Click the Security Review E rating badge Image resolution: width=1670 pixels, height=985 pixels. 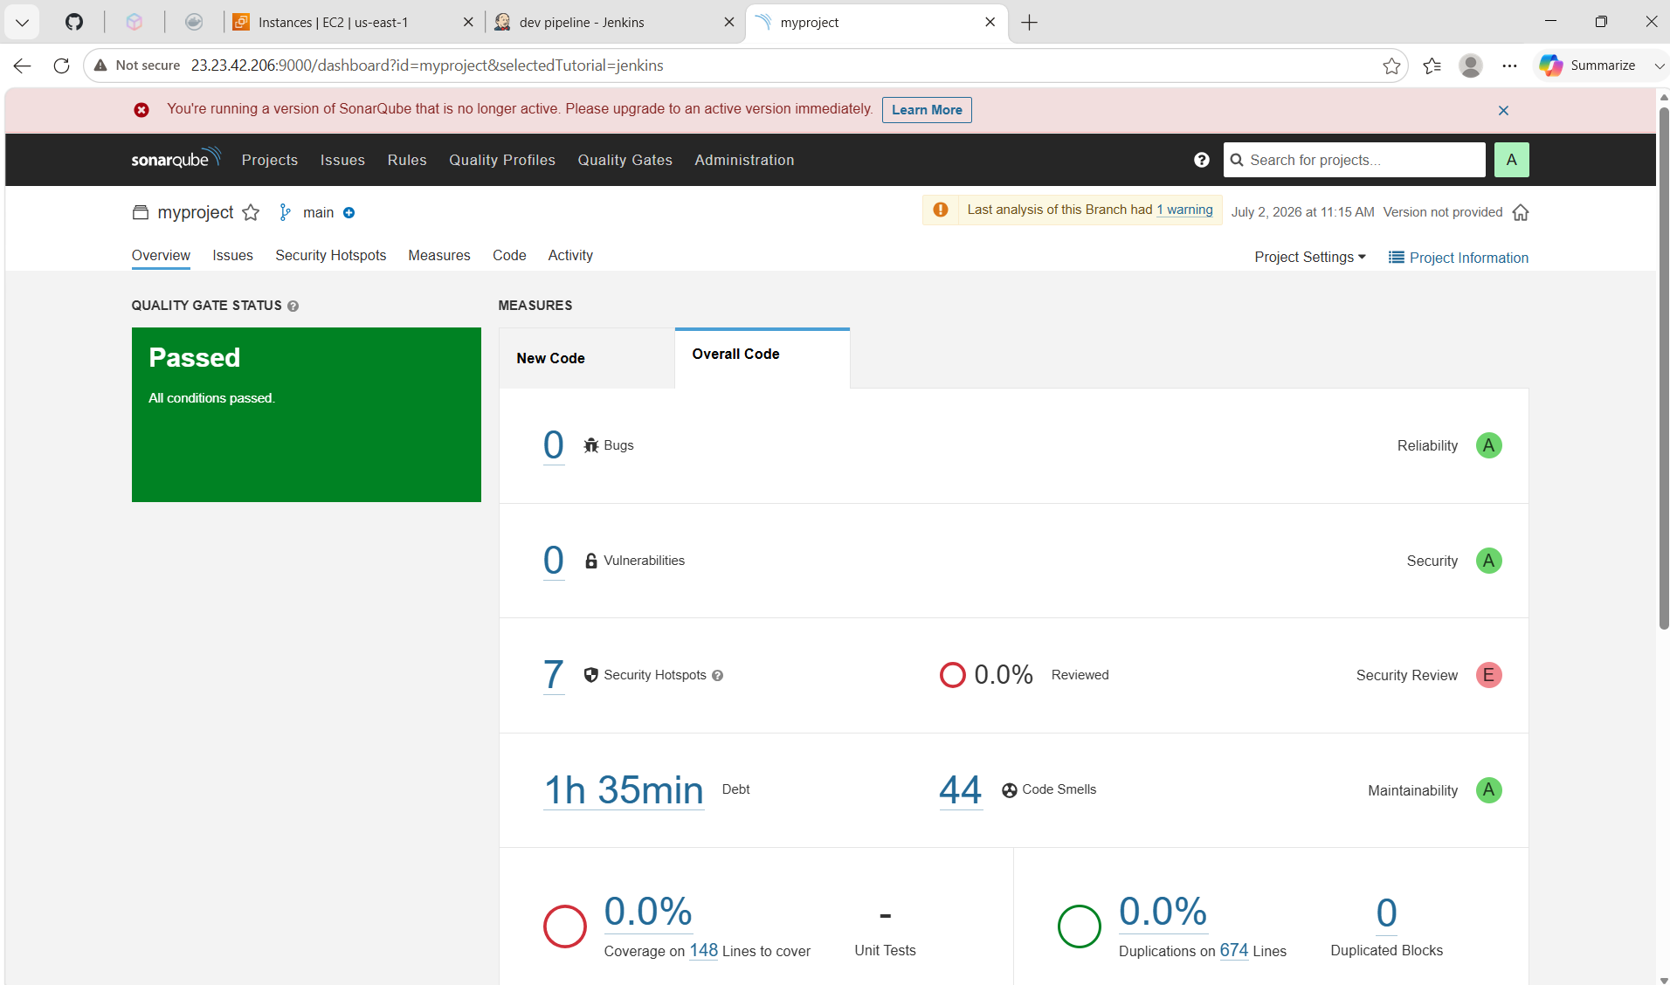[1488, 675]
